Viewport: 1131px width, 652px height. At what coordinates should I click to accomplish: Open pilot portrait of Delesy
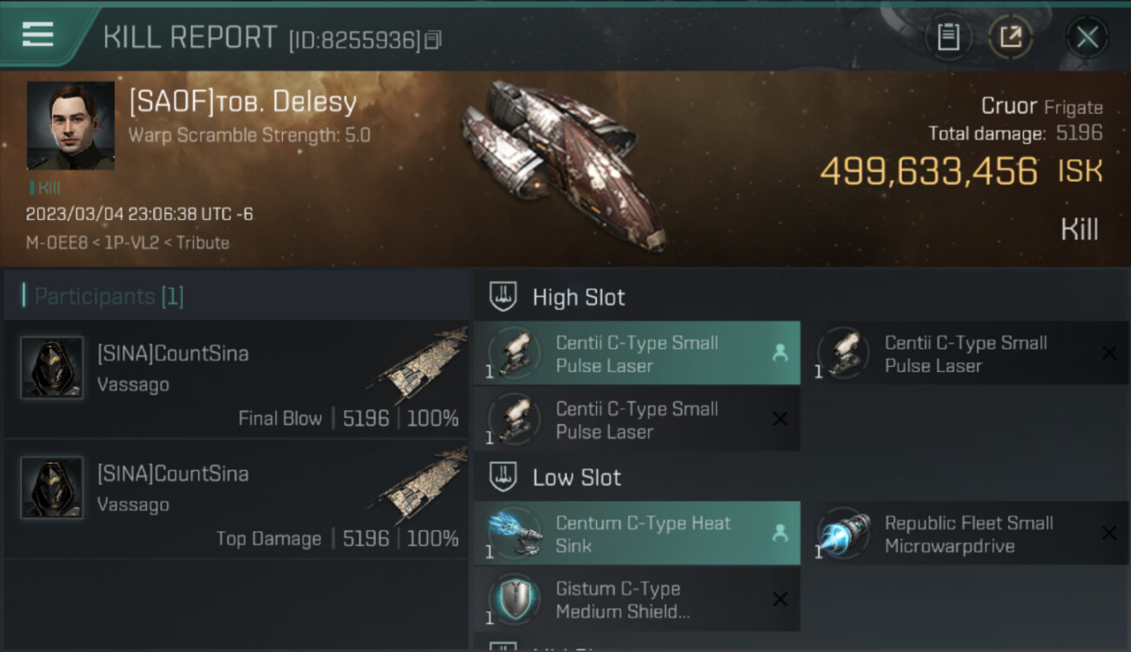point(70,125)
